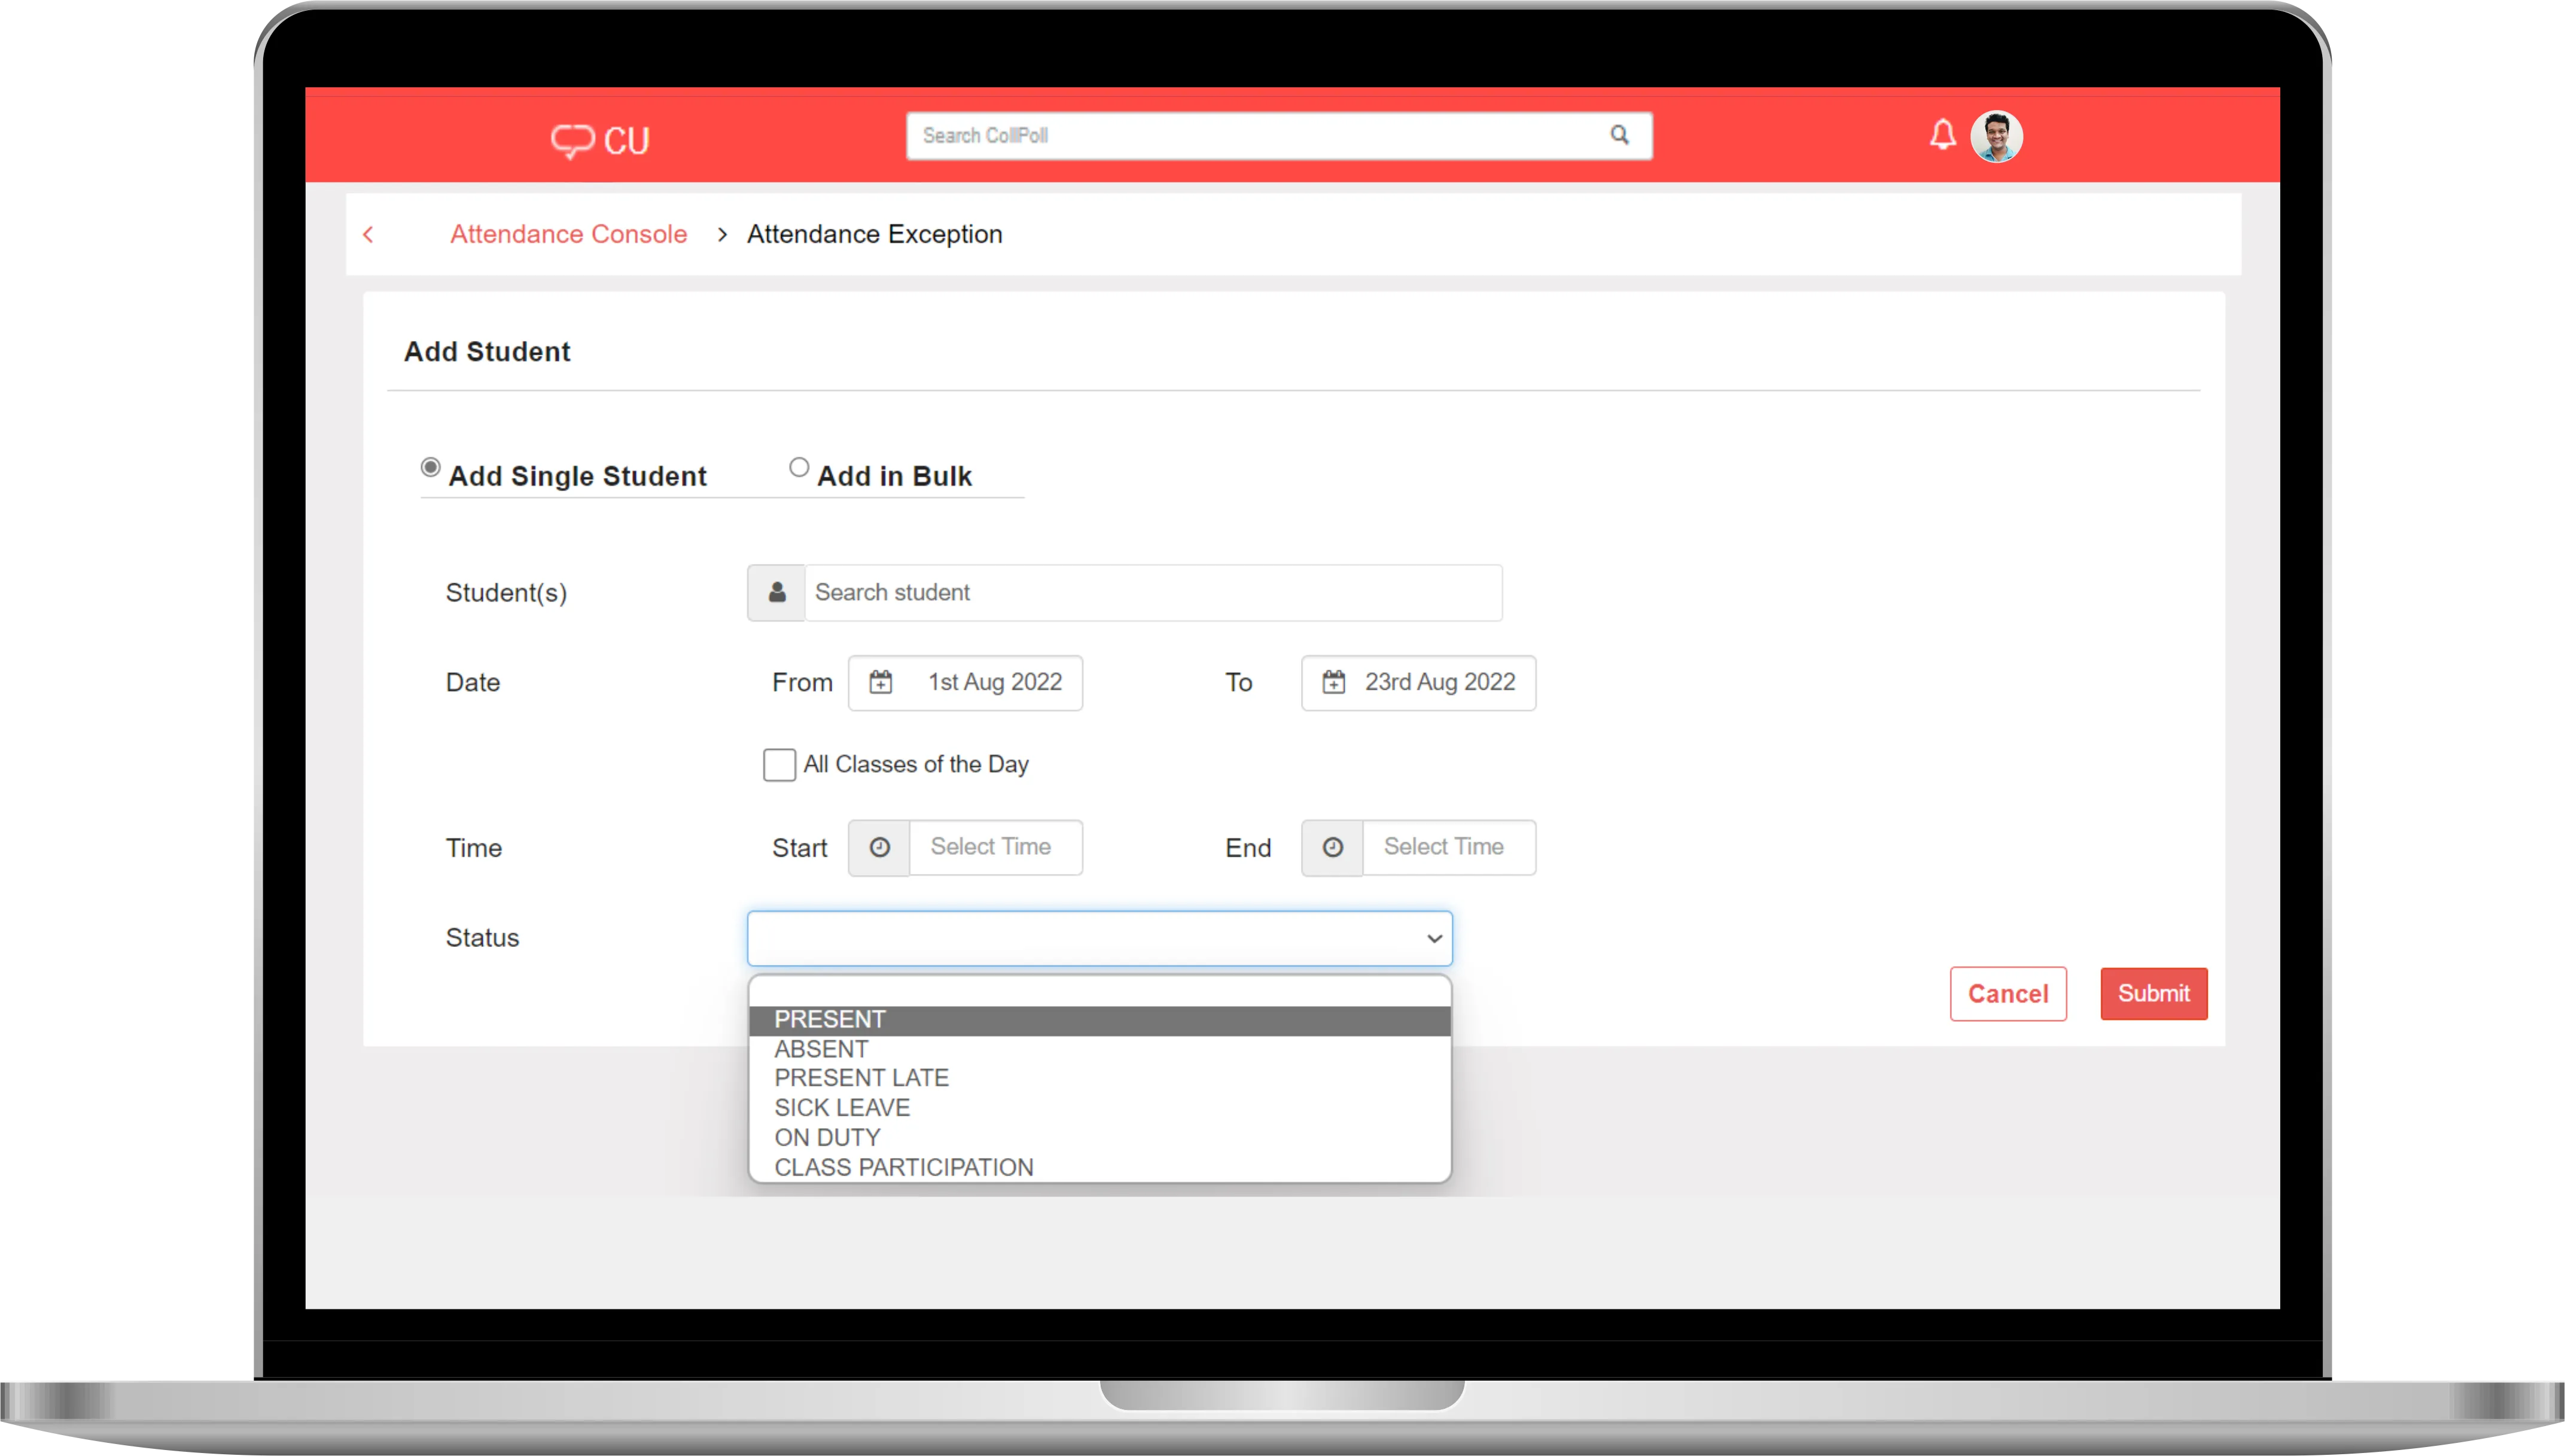Viewport: 2565px width, 1456px height.
Task: Click the Submit button
Action: click(2154, 993)
